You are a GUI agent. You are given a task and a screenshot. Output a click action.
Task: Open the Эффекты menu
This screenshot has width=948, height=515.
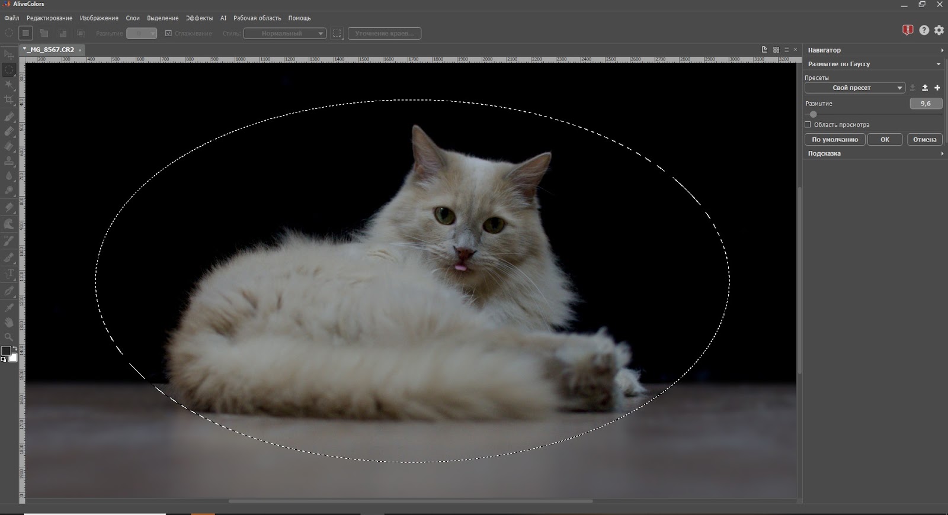[199, 18]
